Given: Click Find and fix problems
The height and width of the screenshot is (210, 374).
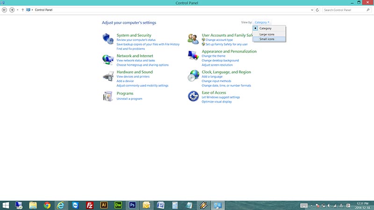Looking at the screenshot, I should (131, 49).
